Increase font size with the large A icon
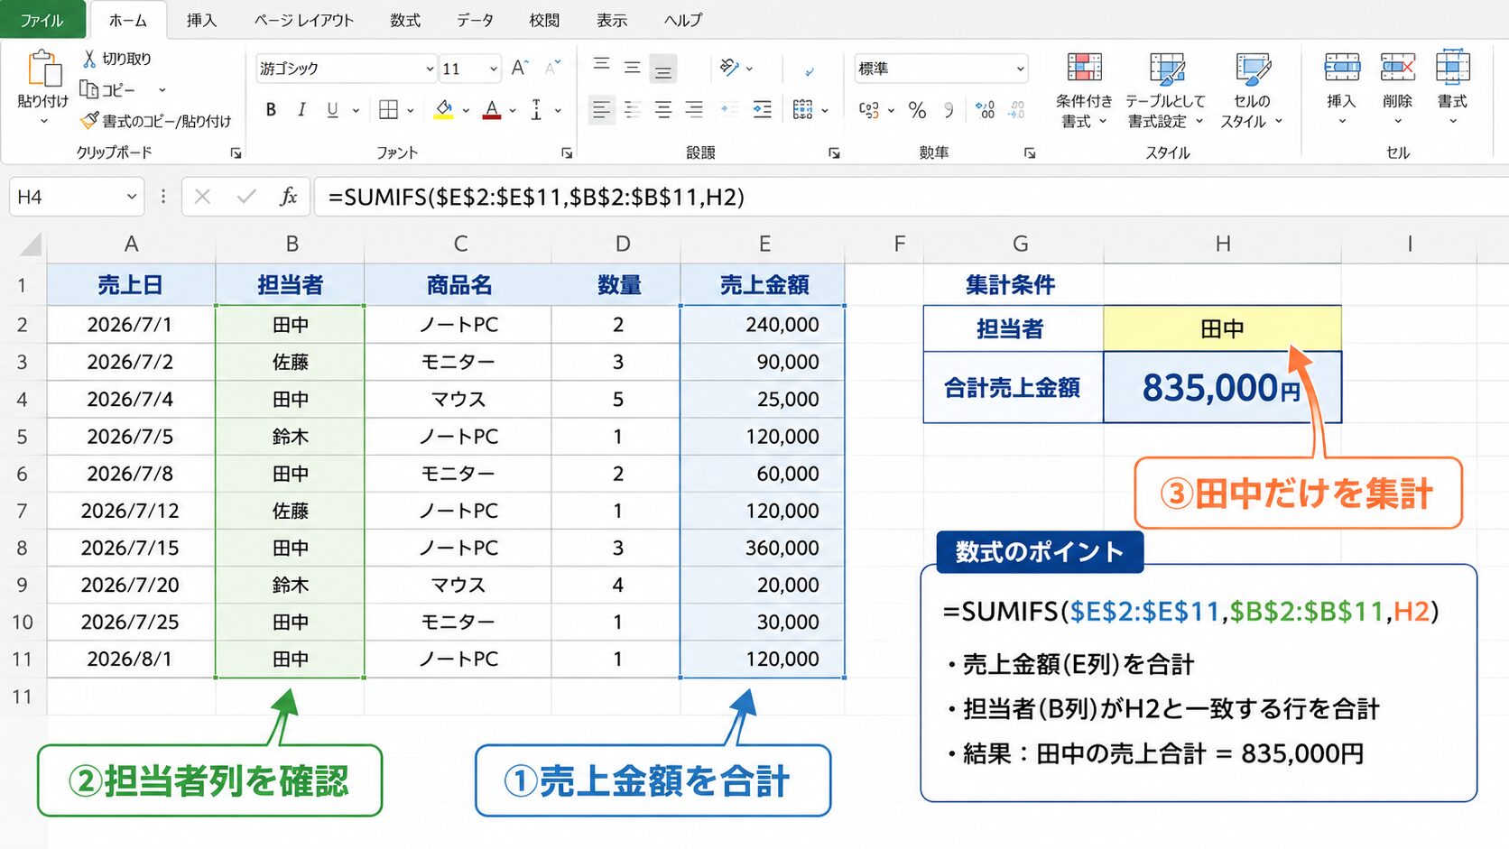This screenshot has height=849, width=1509. click(519, 68)
